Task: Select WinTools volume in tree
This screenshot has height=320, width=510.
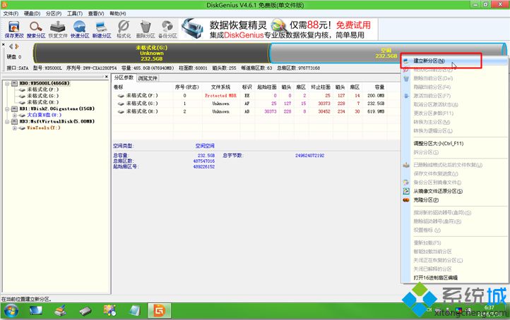Action: [x=43, y=128]
